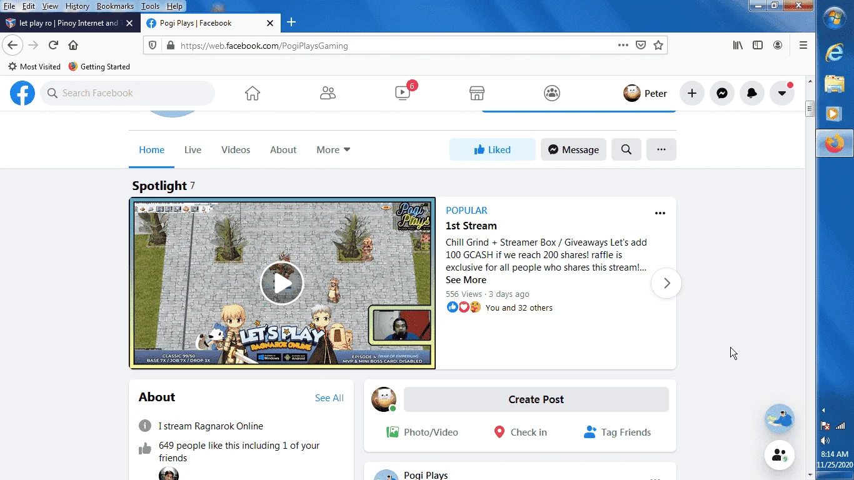Open the Groups icon in navigation
The width and height of the screenshot is (854, 480).
tap(552, 93)
